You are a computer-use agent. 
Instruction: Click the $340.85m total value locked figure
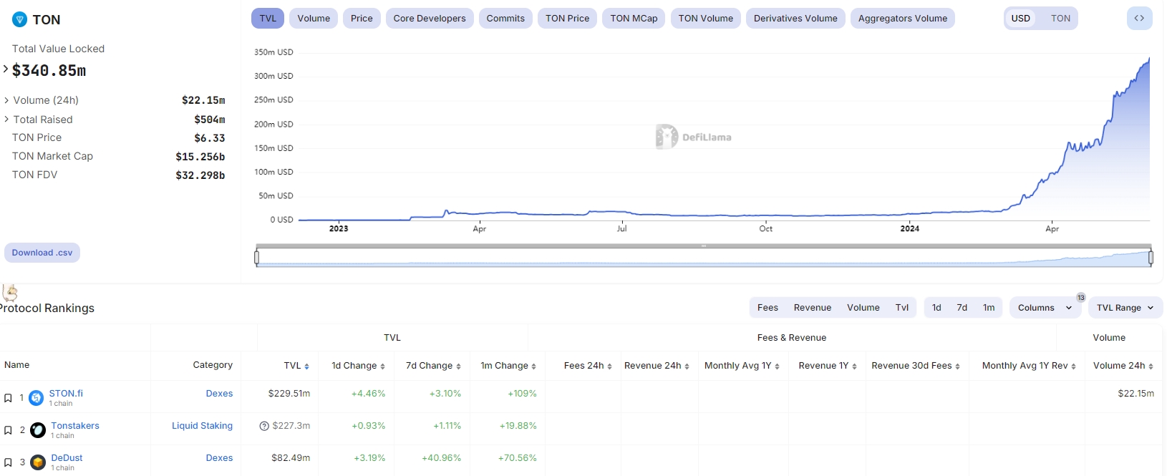click(49, 71)
